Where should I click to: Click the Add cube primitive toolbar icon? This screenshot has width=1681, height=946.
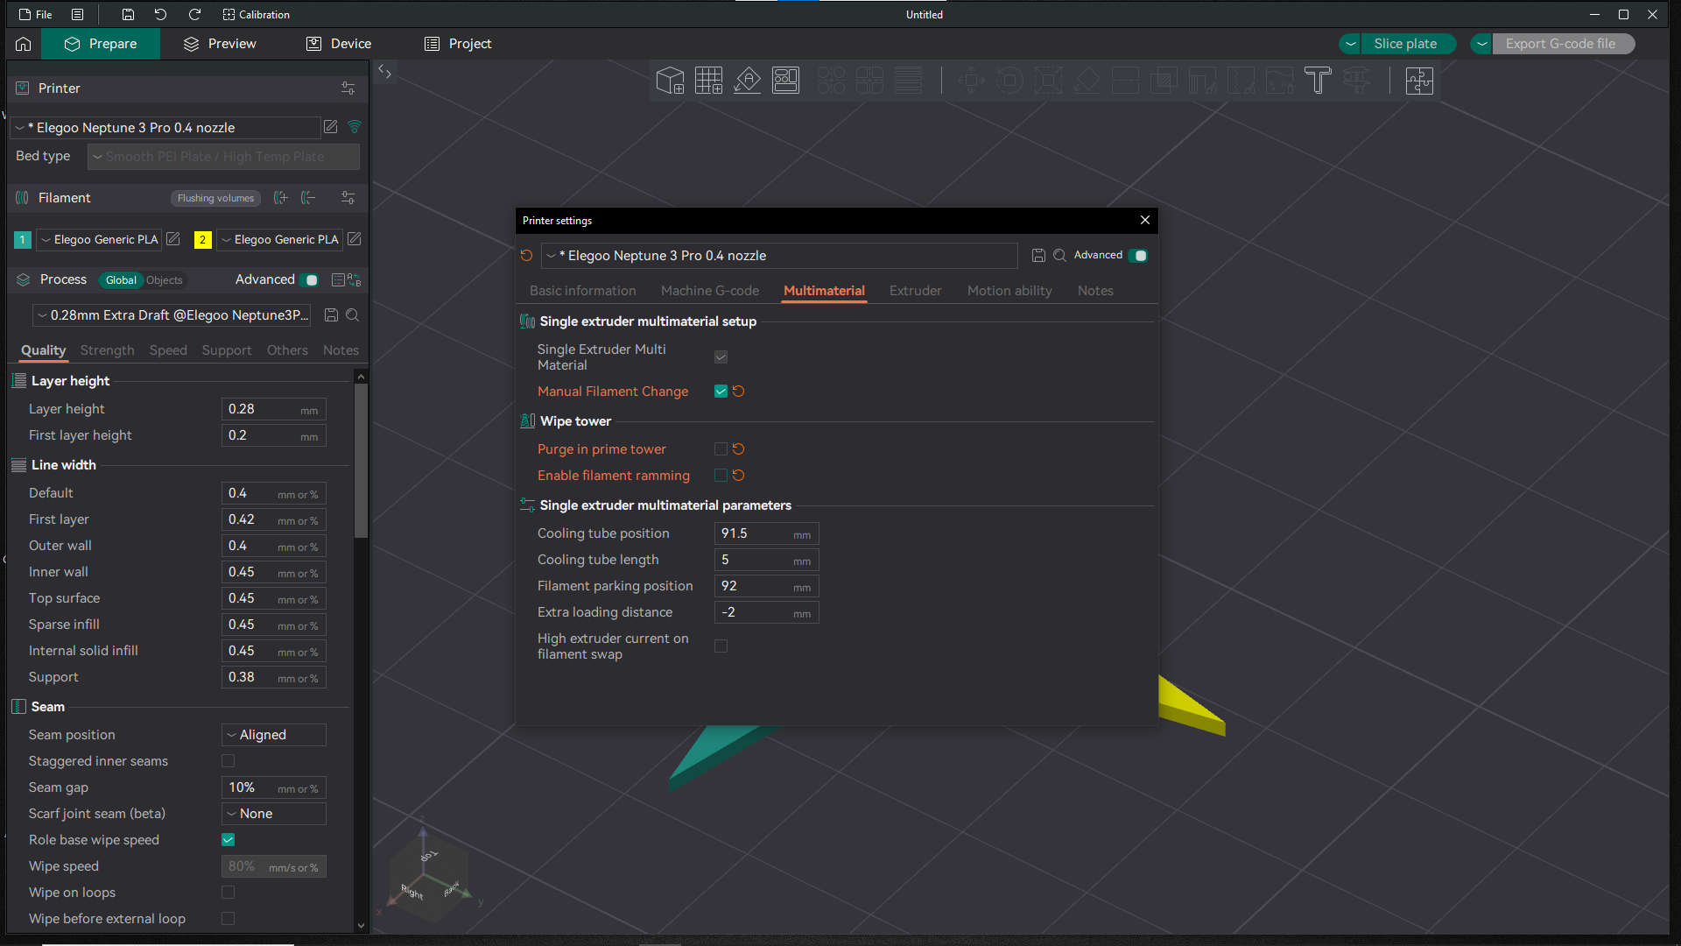(670, 81)
